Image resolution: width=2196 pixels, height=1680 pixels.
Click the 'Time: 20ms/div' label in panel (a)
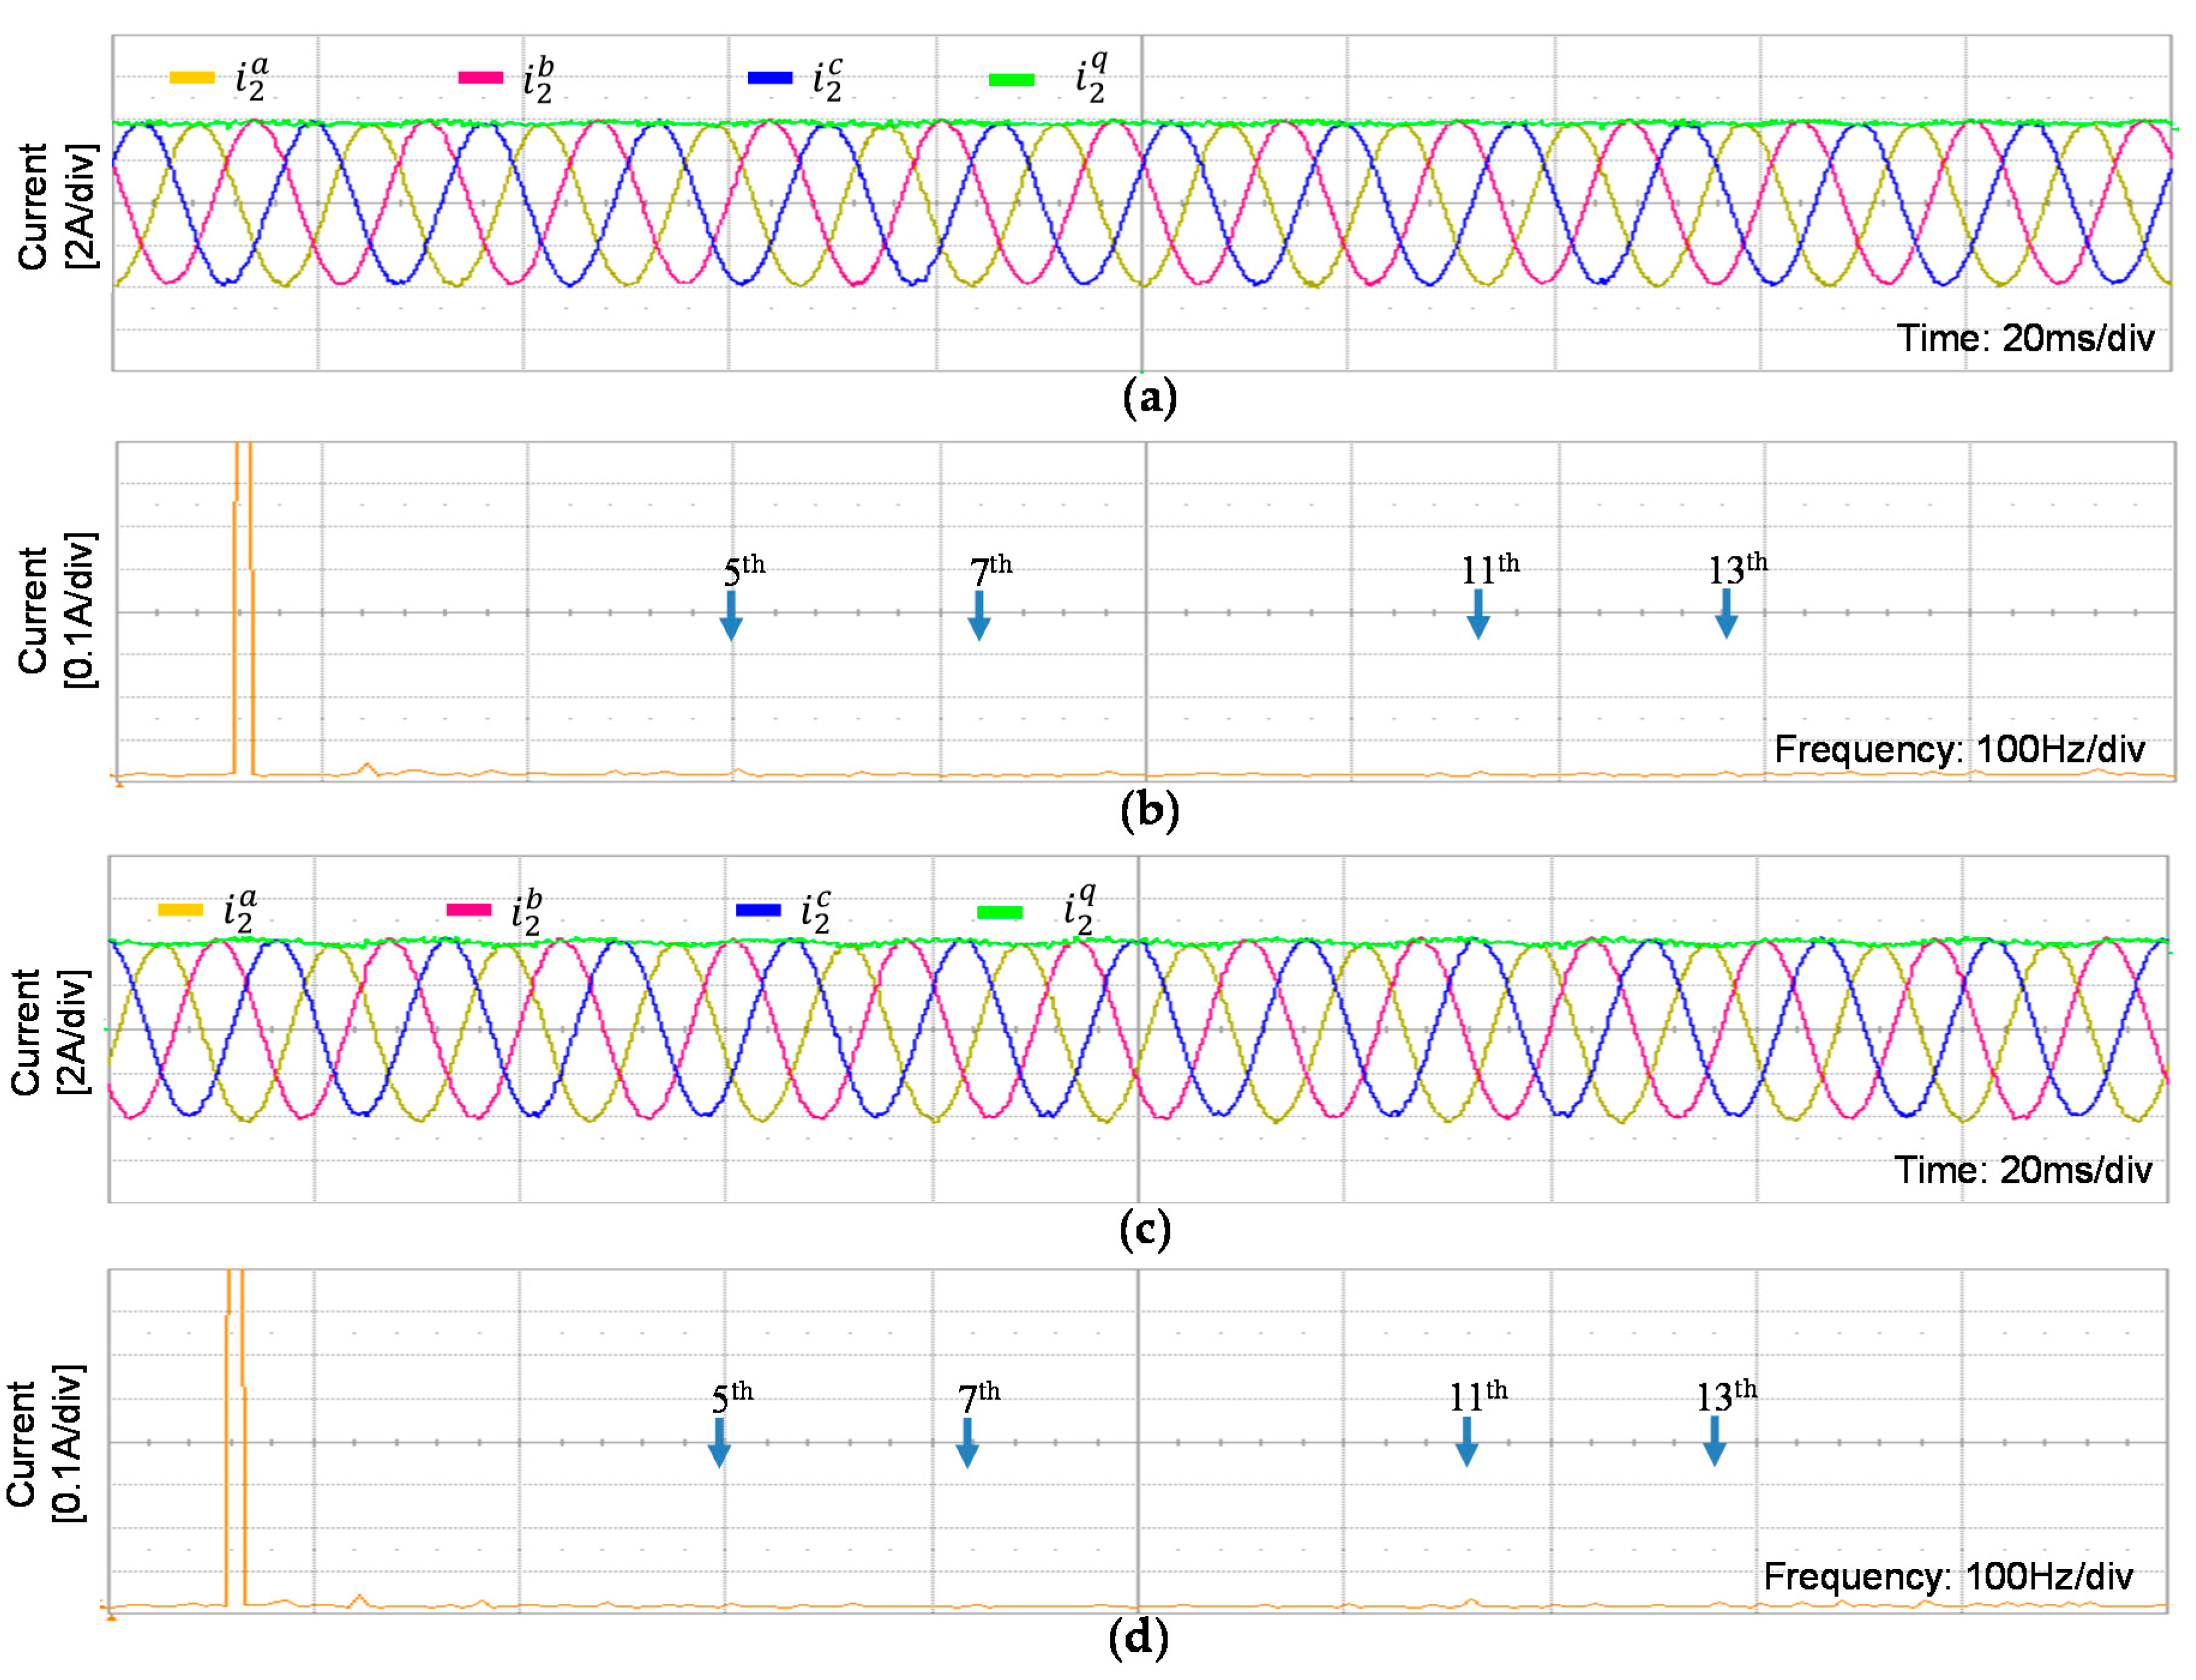[x=2025, y=339]
